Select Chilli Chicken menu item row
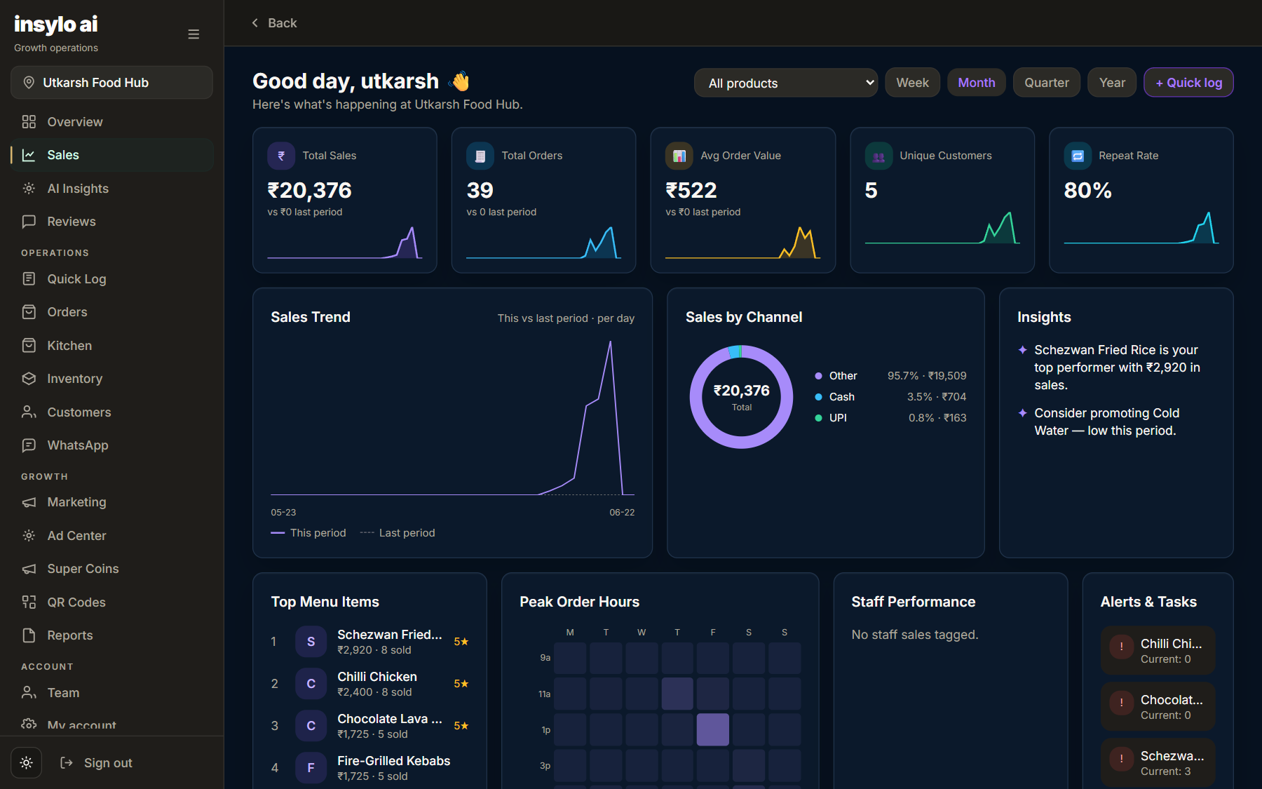 (370, 684)
